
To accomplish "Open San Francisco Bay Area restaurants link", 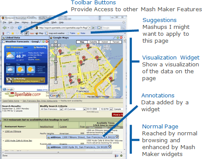I will pyautogui.click(x=40, y=101).
